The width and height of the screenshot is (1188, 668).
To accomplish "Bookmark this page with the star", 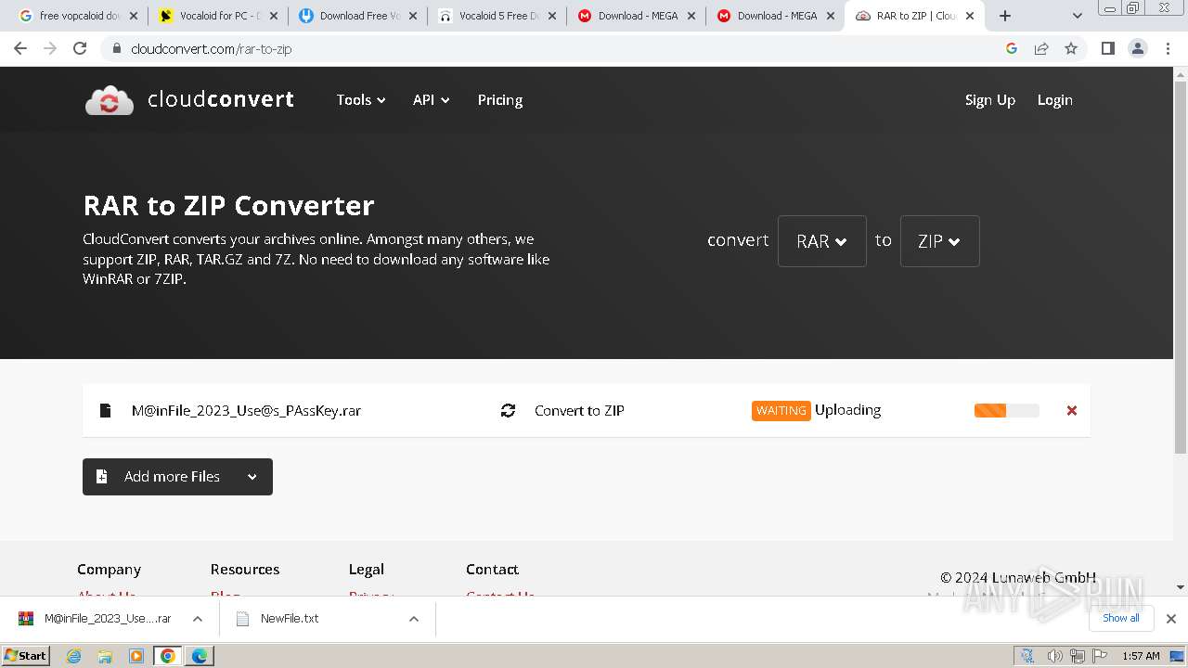I will pos(1071,49).
